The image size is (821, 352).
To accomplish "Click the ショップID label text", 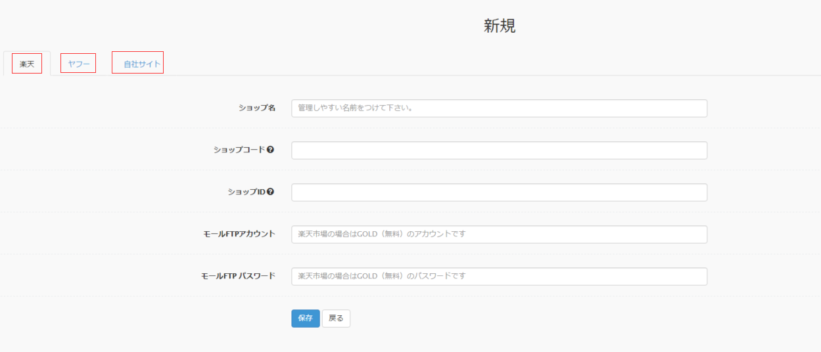I will [x=246, y=192].
